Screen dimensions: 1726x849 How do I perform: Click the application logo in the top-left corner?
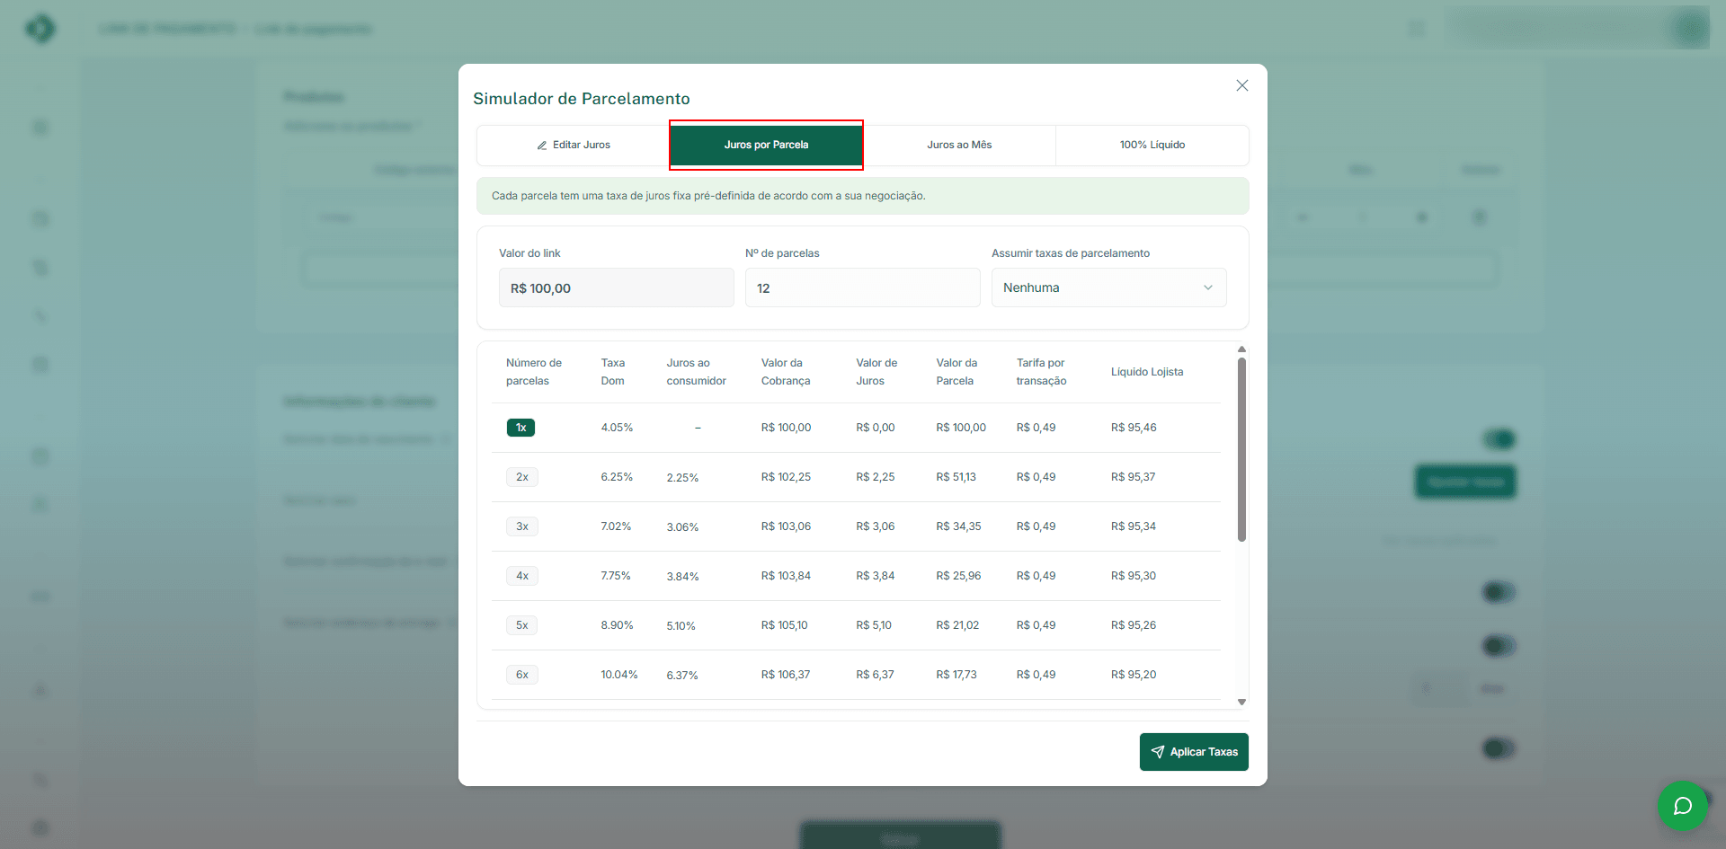point(40,28)
